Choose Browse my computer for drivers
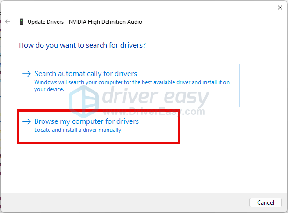 [x=86, y=121]
